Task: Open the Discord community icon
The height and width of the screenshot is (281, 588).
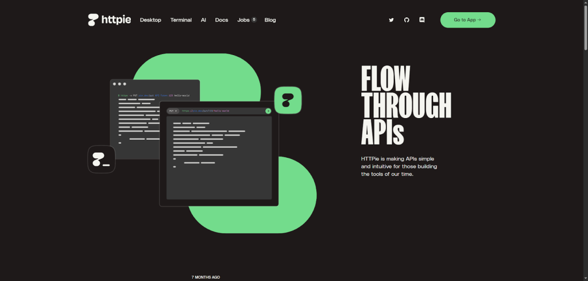Action: (x=422, y=20)
